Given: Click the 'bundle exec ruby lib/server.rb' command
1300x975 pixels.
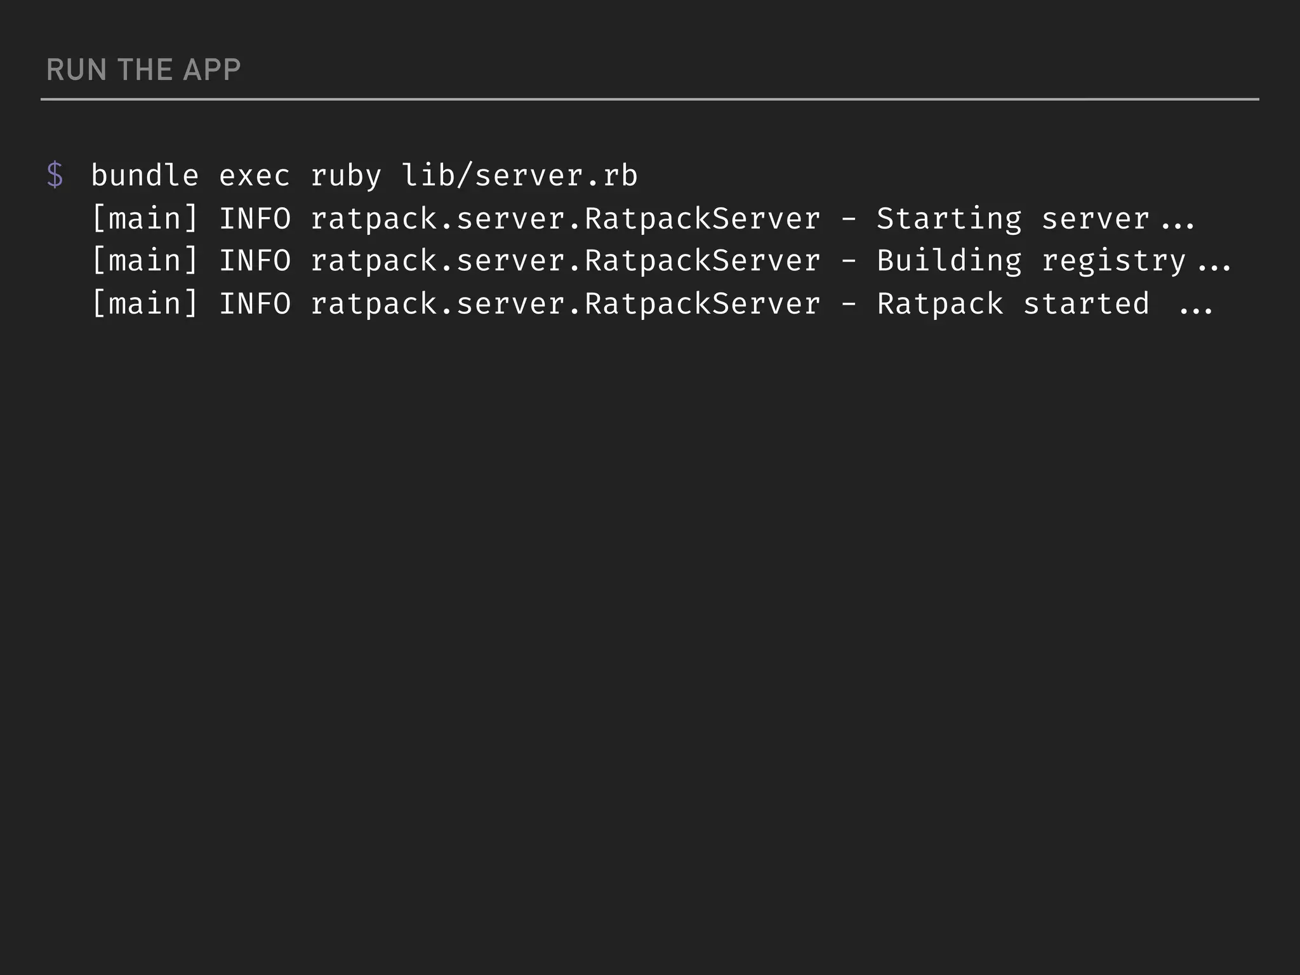Looking at the screenshot, I should [364, 176].
